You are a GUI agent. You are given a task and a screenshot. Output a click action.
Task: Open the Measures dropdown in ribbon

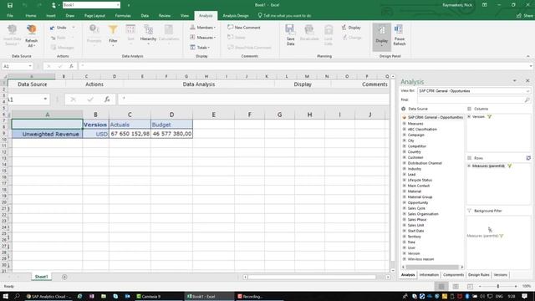pos(203,38)
